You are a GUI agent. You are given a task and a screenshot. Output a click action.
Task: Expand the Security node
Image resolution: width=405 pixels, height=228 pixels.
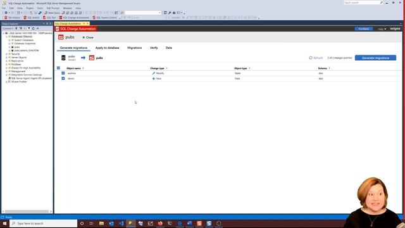pyautogui.click(x=6, y=54)
